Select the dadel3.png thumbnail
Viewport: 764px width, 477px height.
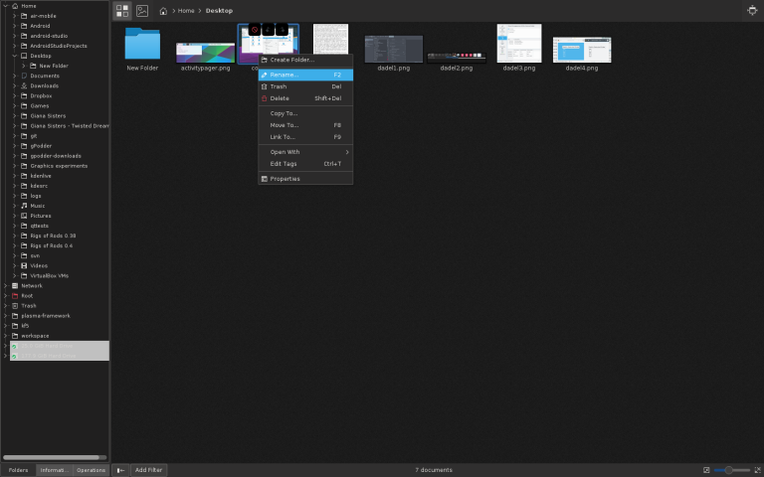point(519,48)
